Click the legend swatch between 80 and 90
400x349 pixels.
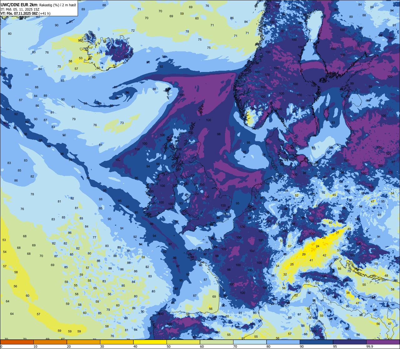pos(283,342)
